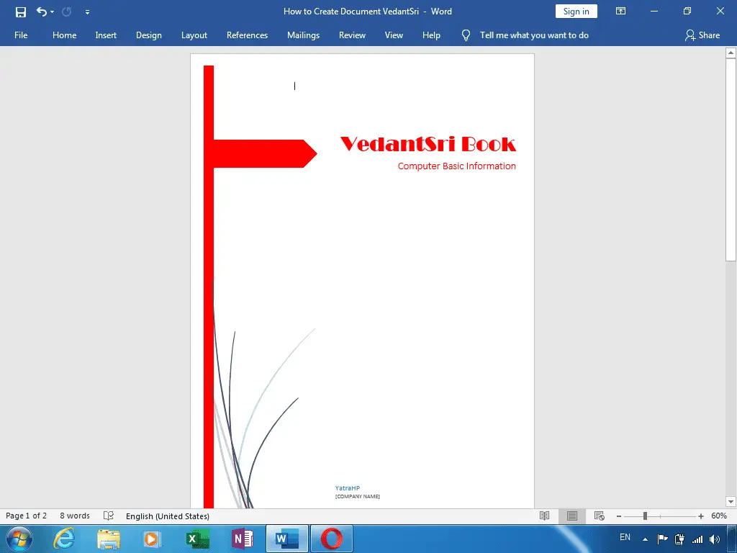Open the Help tab
Screen dimensions: 737x553
(431, 35)
